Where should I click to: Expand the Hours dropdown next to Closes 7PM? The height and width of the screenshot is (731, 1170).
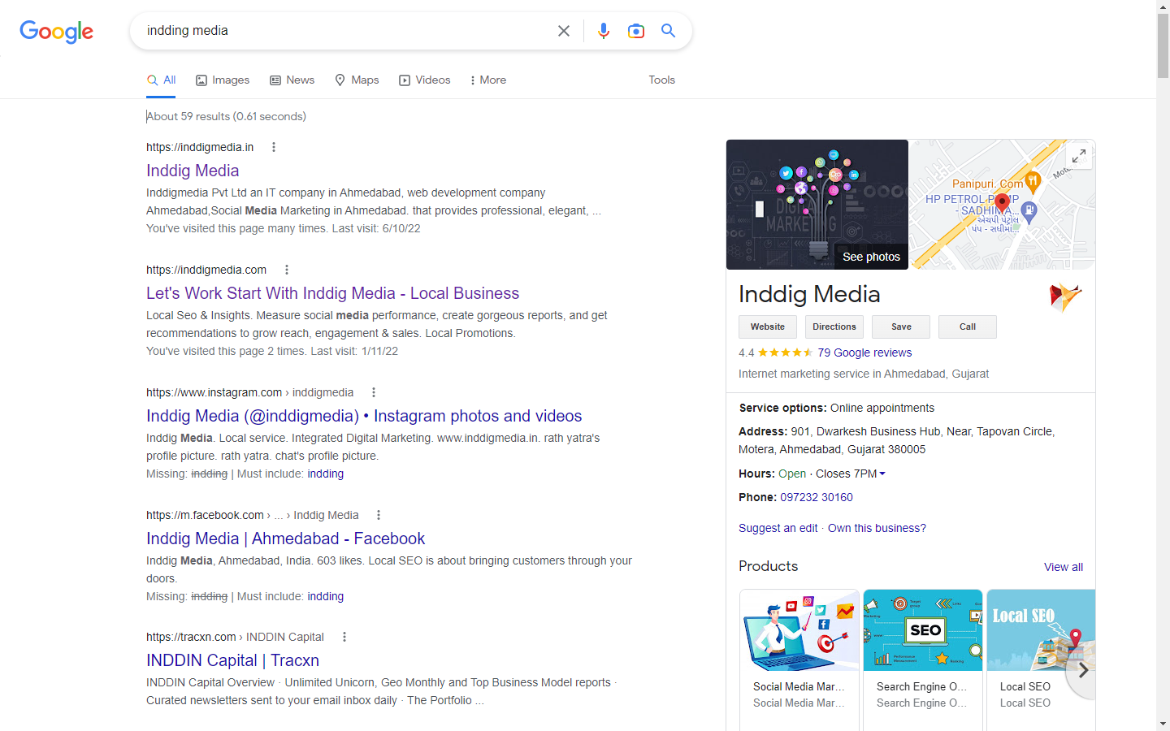click(x=882, y=474)
